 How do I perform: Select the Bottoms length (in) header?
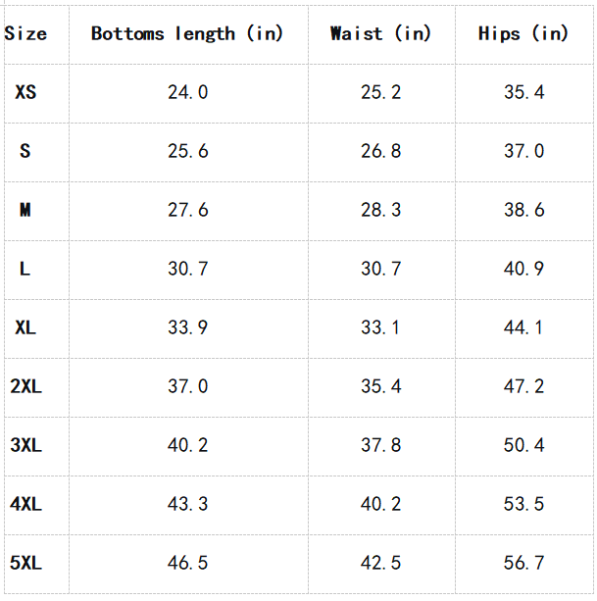point(187,33)
